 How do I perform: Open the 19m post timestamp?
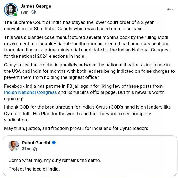click(x=24, y=12)
